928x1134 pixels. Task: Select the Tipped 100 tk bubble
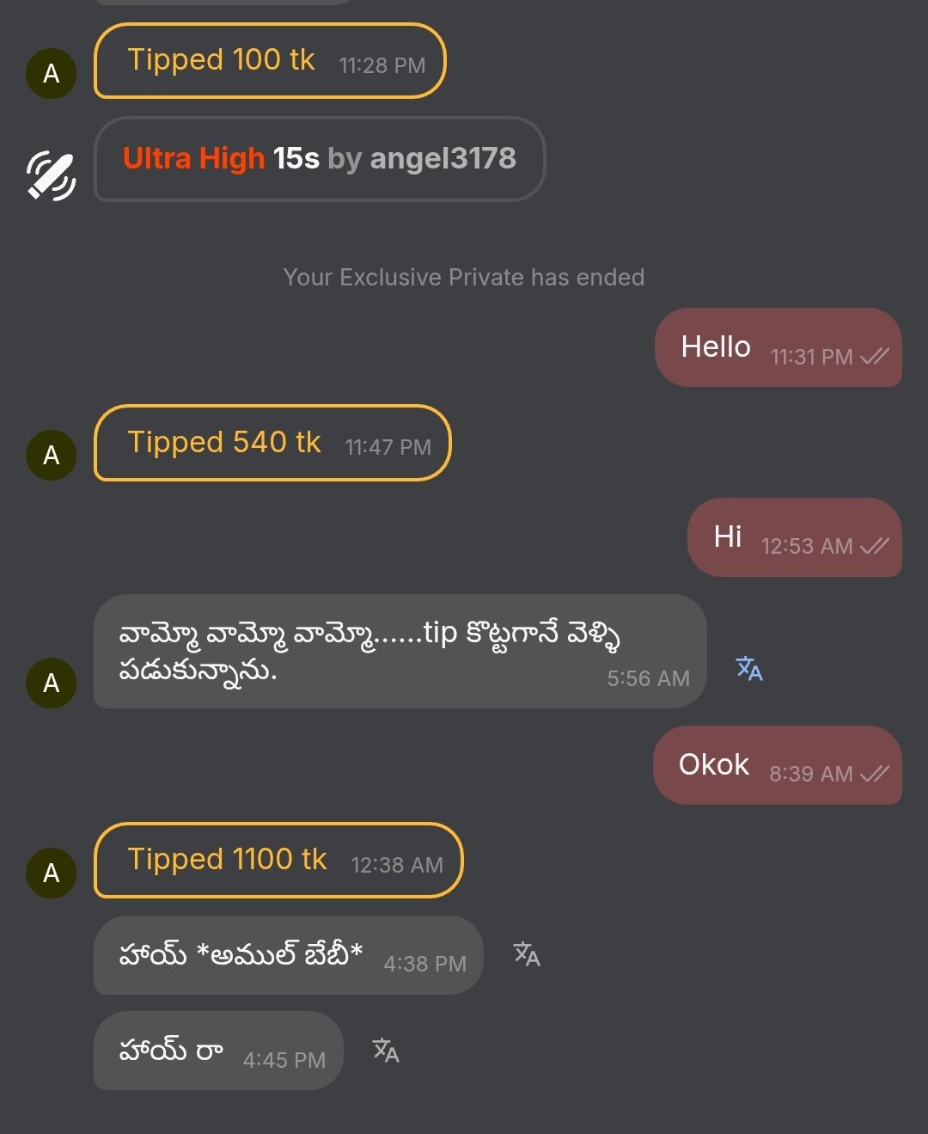[270, 61]
